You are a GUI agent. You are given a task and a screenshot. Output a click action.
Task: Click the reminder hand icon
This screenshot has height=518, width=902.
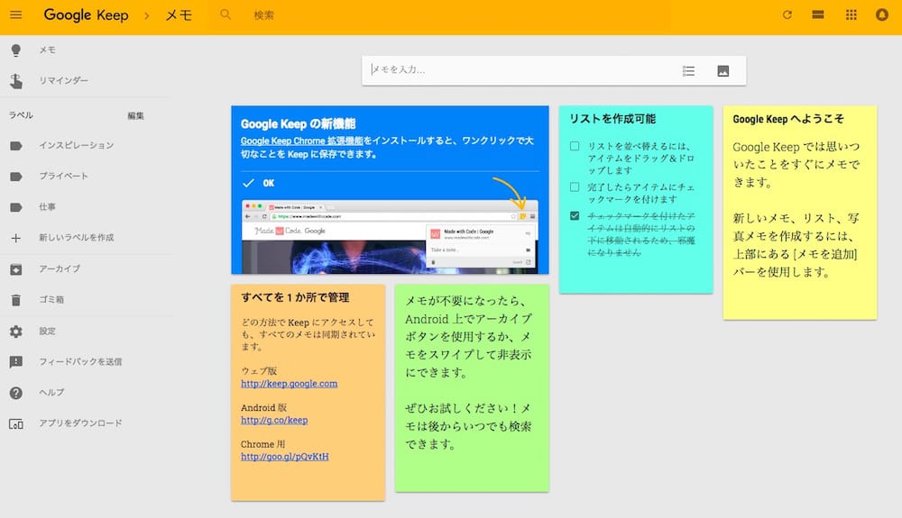pos(16,81)
